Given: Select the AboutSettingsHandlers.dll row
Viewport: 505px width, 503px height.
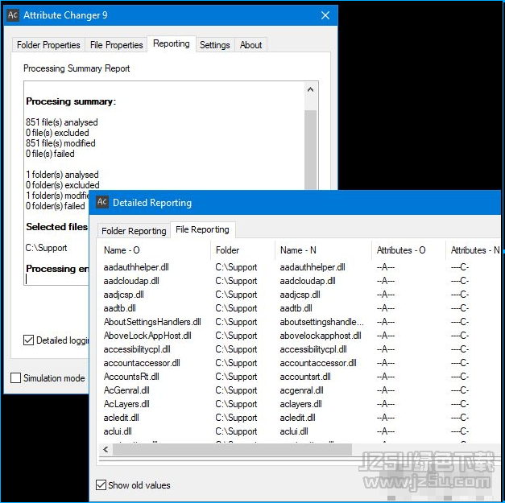Looking at the screenshot, I should pos(152,322).
